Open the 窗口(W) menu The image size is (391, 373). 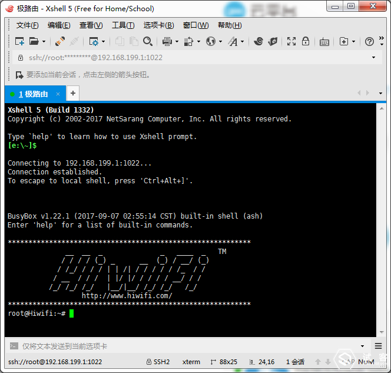[x=195, y=25]
